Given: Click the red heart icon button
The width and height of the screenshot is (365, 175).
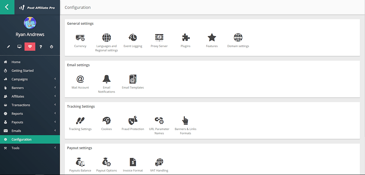Looking at the screenshot, I should pyautogui.click(x=30, y=46).
